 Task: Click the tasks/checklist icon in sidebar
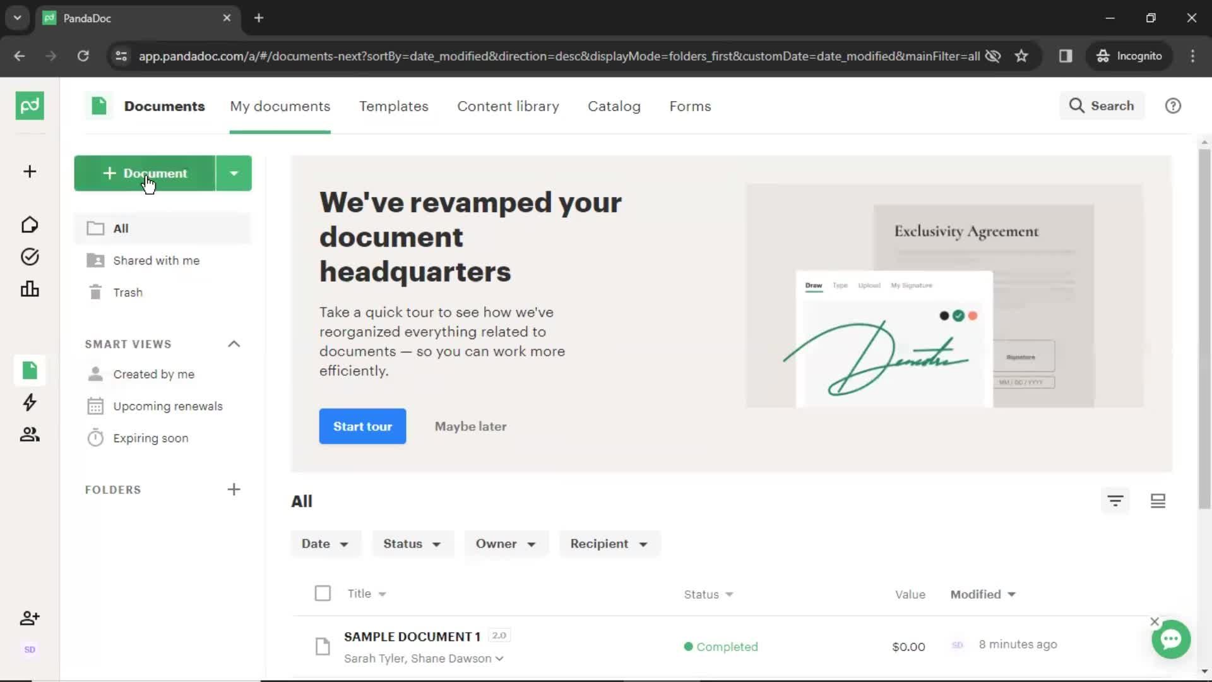pos(30,256)
